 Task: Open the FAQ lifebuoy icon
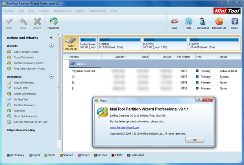point(174,21)
